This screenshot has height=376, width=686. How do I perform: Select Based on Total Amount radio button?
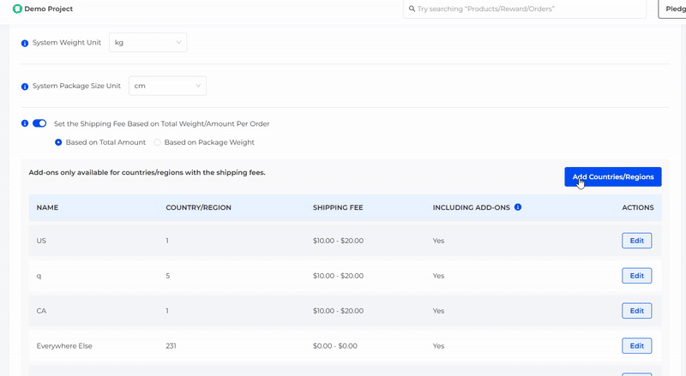[58, 142]
